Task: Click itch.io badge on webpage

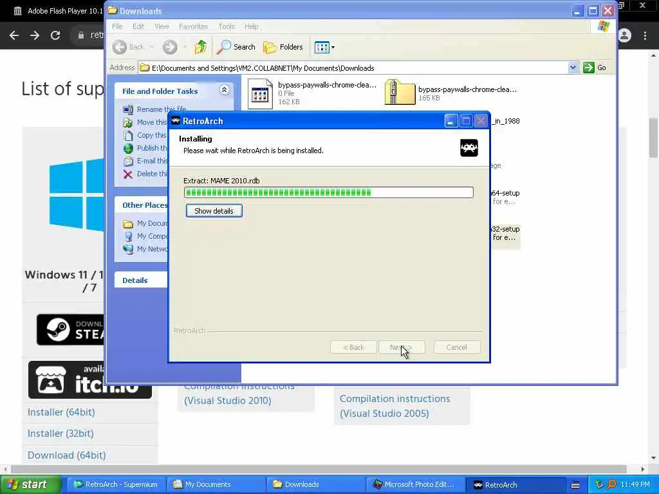Action: 90,380
